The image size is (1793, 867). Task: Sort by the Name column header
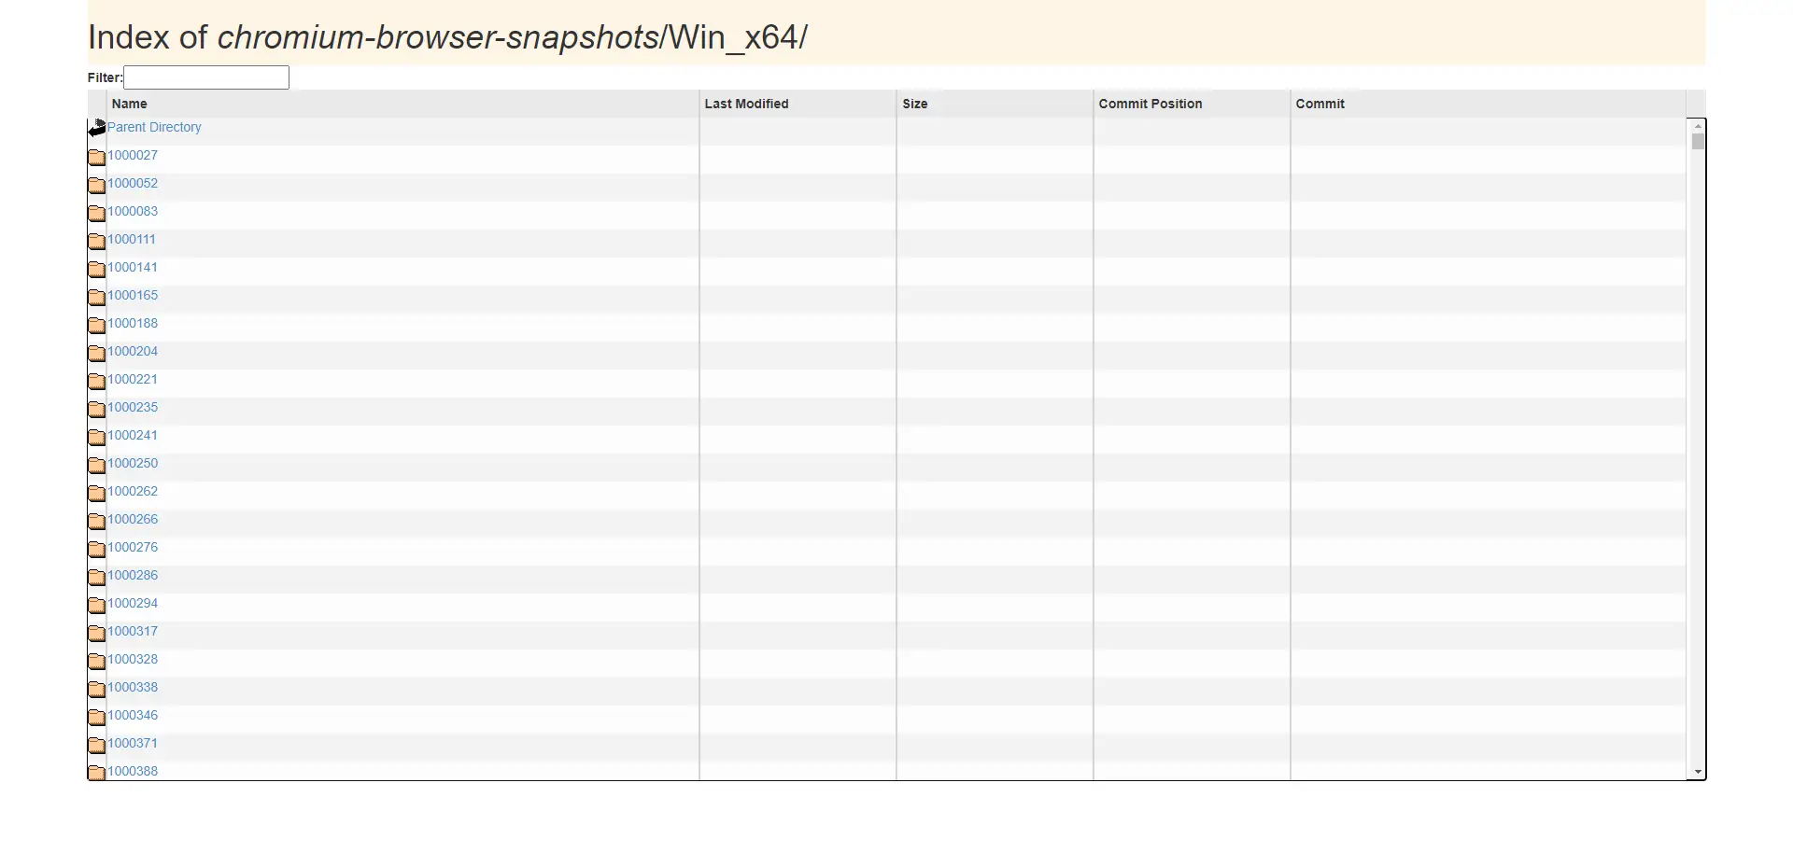[x=130, y=104]
